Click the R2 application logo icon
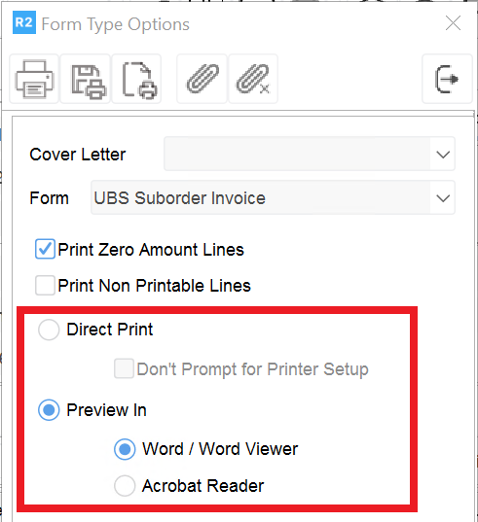This screenshot has width=478, height=522. pyautogui.click(x=24, y=22)
